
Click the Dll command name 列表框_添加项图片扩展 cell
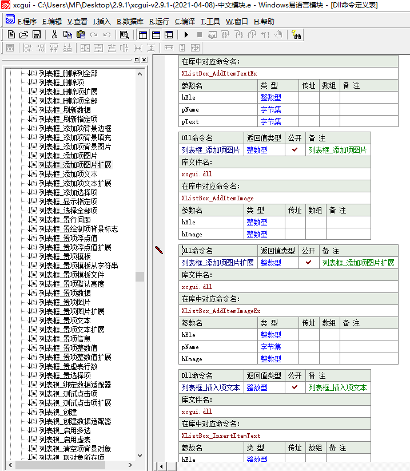click(x=218, y=263)
